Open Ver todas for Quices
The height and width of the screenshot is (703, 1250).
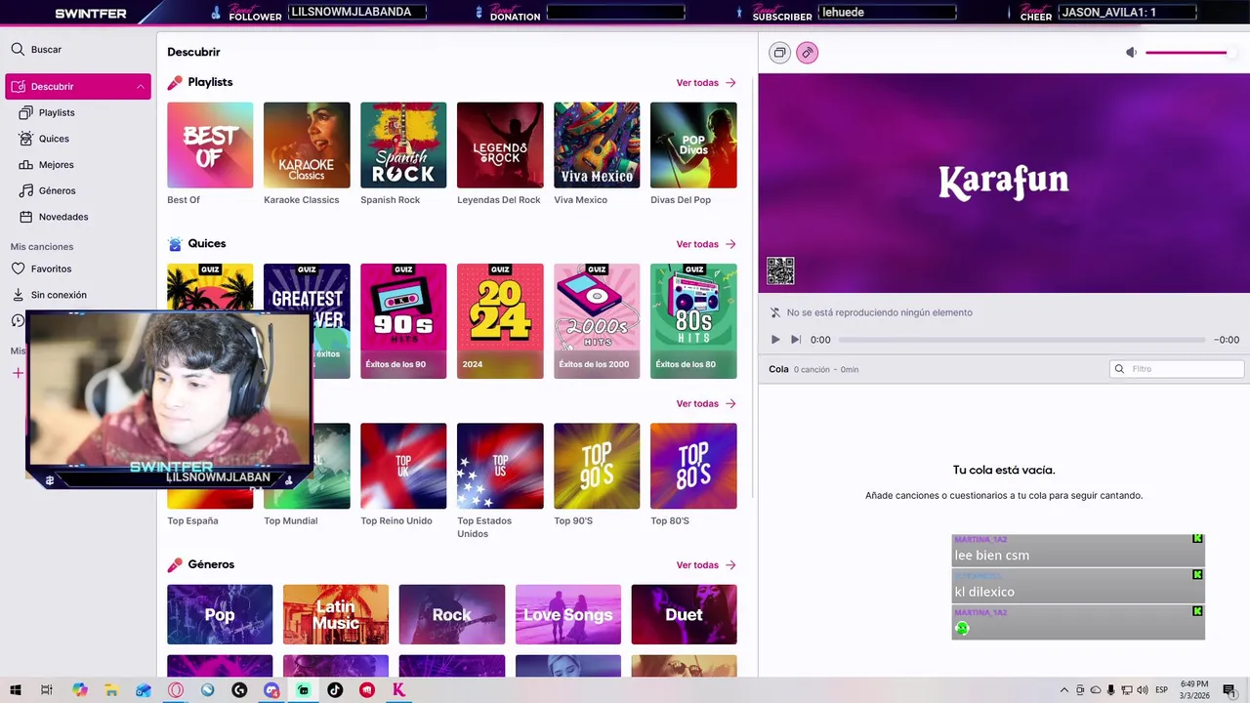(706, 244)
